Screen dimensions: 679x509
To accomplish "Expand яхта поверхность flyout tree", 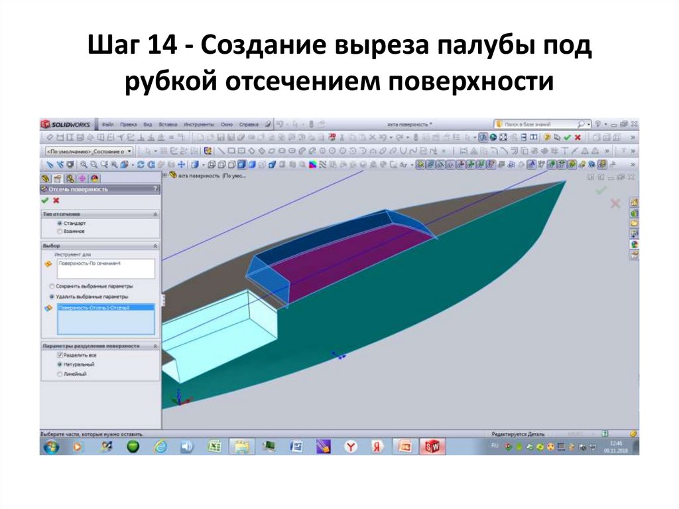I will [165, 175].
